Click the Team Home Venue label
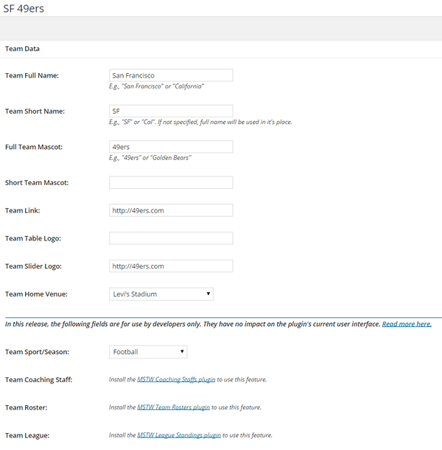This screenshot has width=442, height=450. 36,294
